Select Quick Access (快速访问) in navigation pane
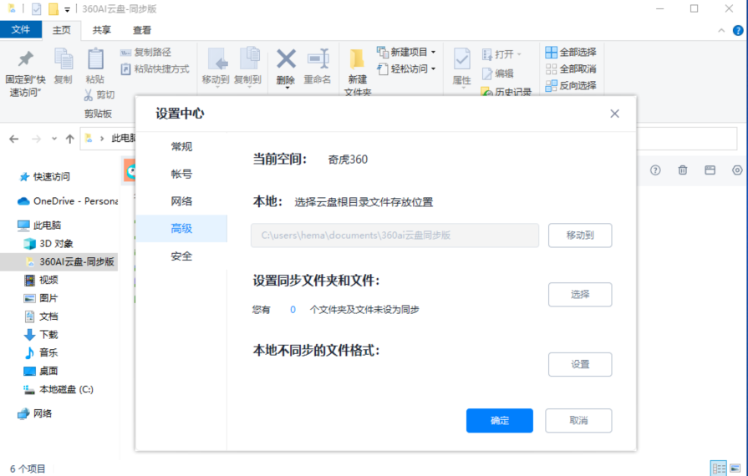Image resolution: width=748 pixels, height=476 pixels. click(45, 177)
